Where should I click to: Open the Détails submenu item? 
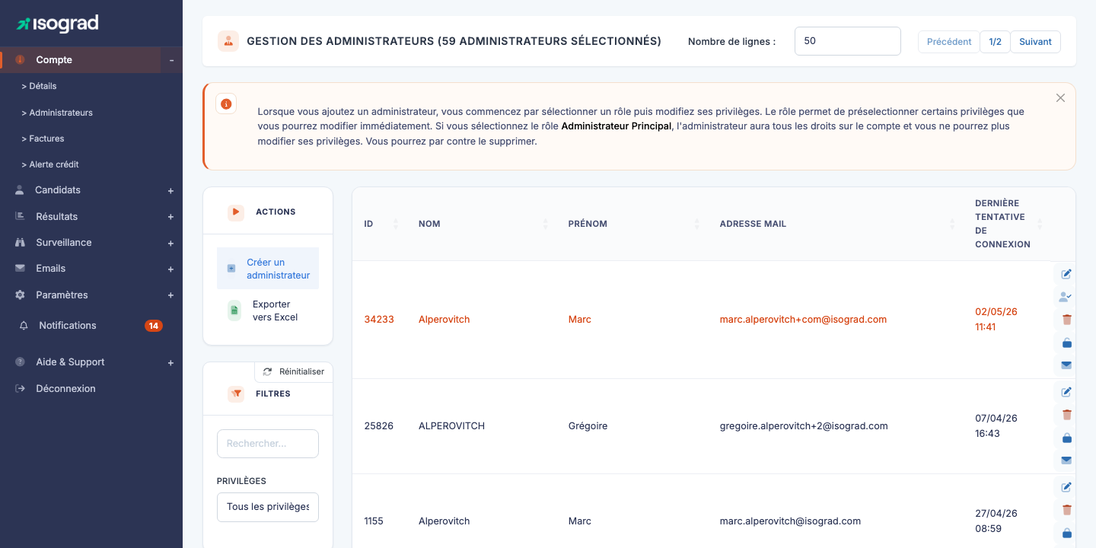coord(39,86)
